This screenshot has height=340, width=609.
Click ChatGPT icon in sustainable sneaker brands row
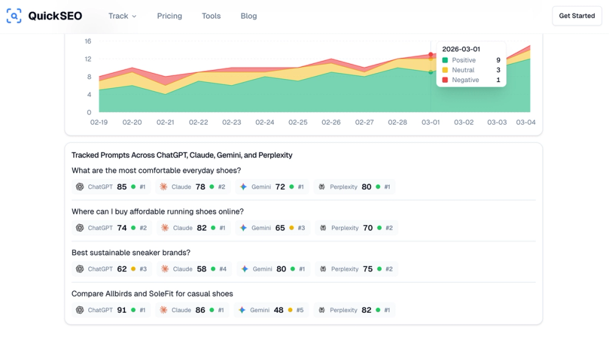[x=80, y=269]
